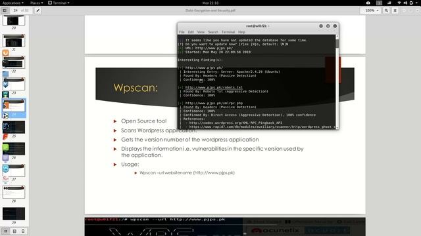This screenshot has height=236, width=421.
Task: Click the green chat dock icon beside page 26
Action: (5, 147)
